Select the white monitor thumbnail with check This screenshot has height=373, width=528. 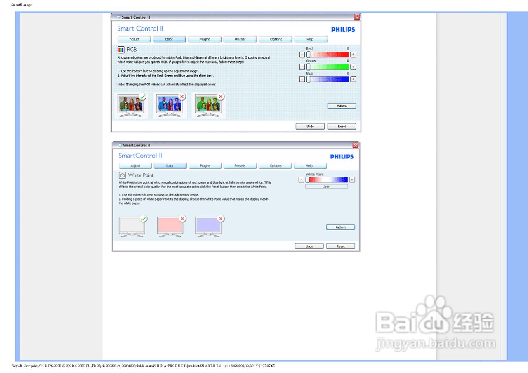pyautogui.click(x=132, y=227)
